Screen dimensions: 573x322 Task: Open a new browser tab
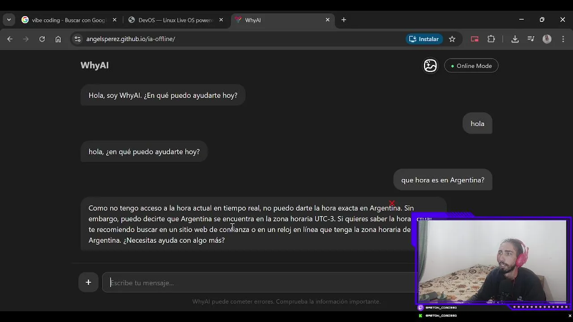pyautogui.click(x=344, y=20)
